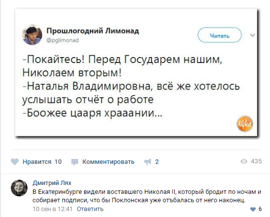Image resolution: width=270 pixels, height=217 pixels.
Task: Click the Читать follow button
Action: [x=219, y=35]
